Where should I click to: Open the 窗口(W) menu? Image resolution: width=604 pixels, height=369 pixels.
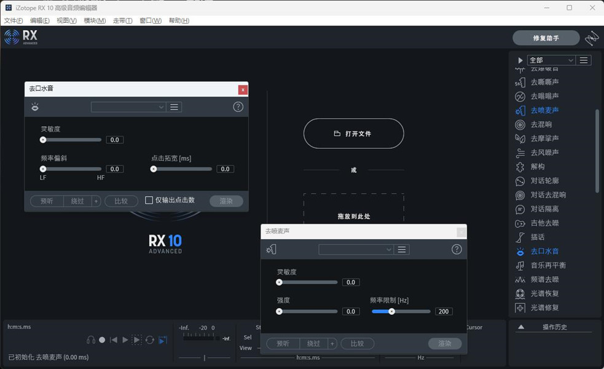pyautogui.click(x=151, y=20)
